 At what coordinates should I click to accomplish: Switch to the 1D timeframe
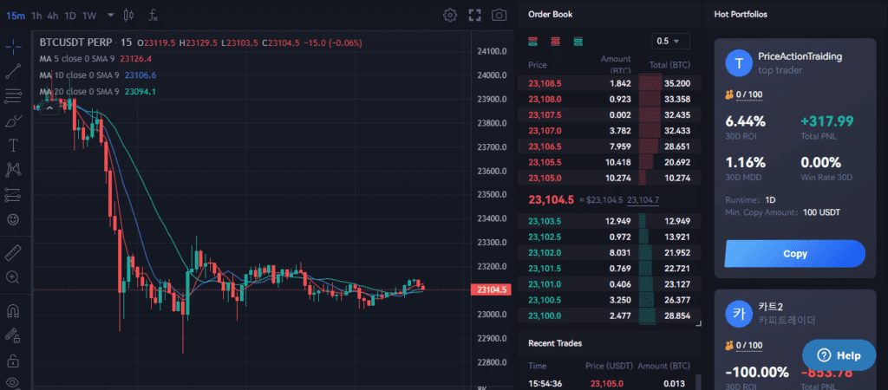pyautogui.click(x=70, y=16)
